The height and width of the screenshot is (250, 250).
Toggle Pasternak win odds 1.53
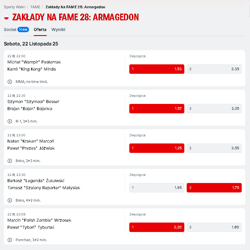tap(157, 69)
